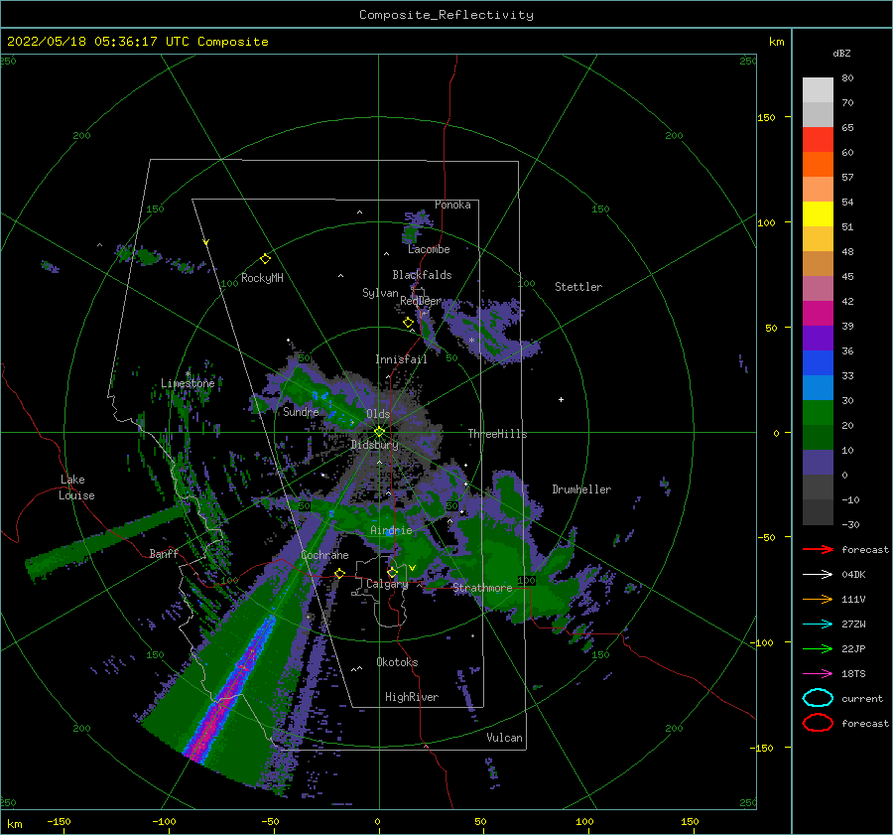Screen dimensions: 893x835
Task: Click the Didsbury city label
Action: pyautogui.click(x=375, y=444)
